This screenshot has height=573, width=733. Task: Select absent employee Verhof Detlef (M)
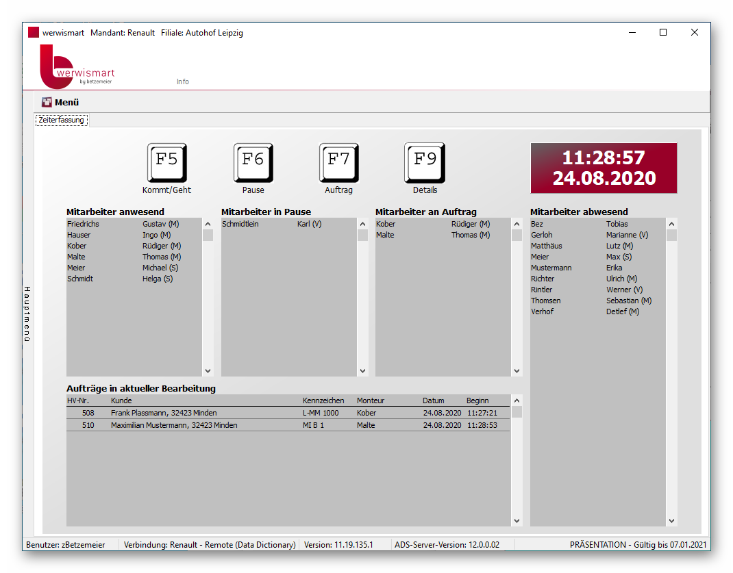pos(597,311)
